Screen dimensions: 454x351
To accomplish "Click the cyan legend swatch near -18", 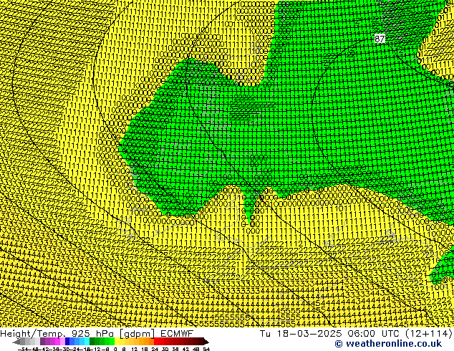I will pos(87,342).
